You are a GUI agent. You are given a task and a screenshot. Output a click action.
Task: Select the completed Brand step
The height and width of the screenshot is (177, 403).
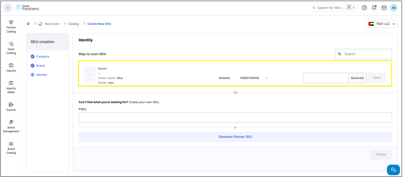point(33,66)
